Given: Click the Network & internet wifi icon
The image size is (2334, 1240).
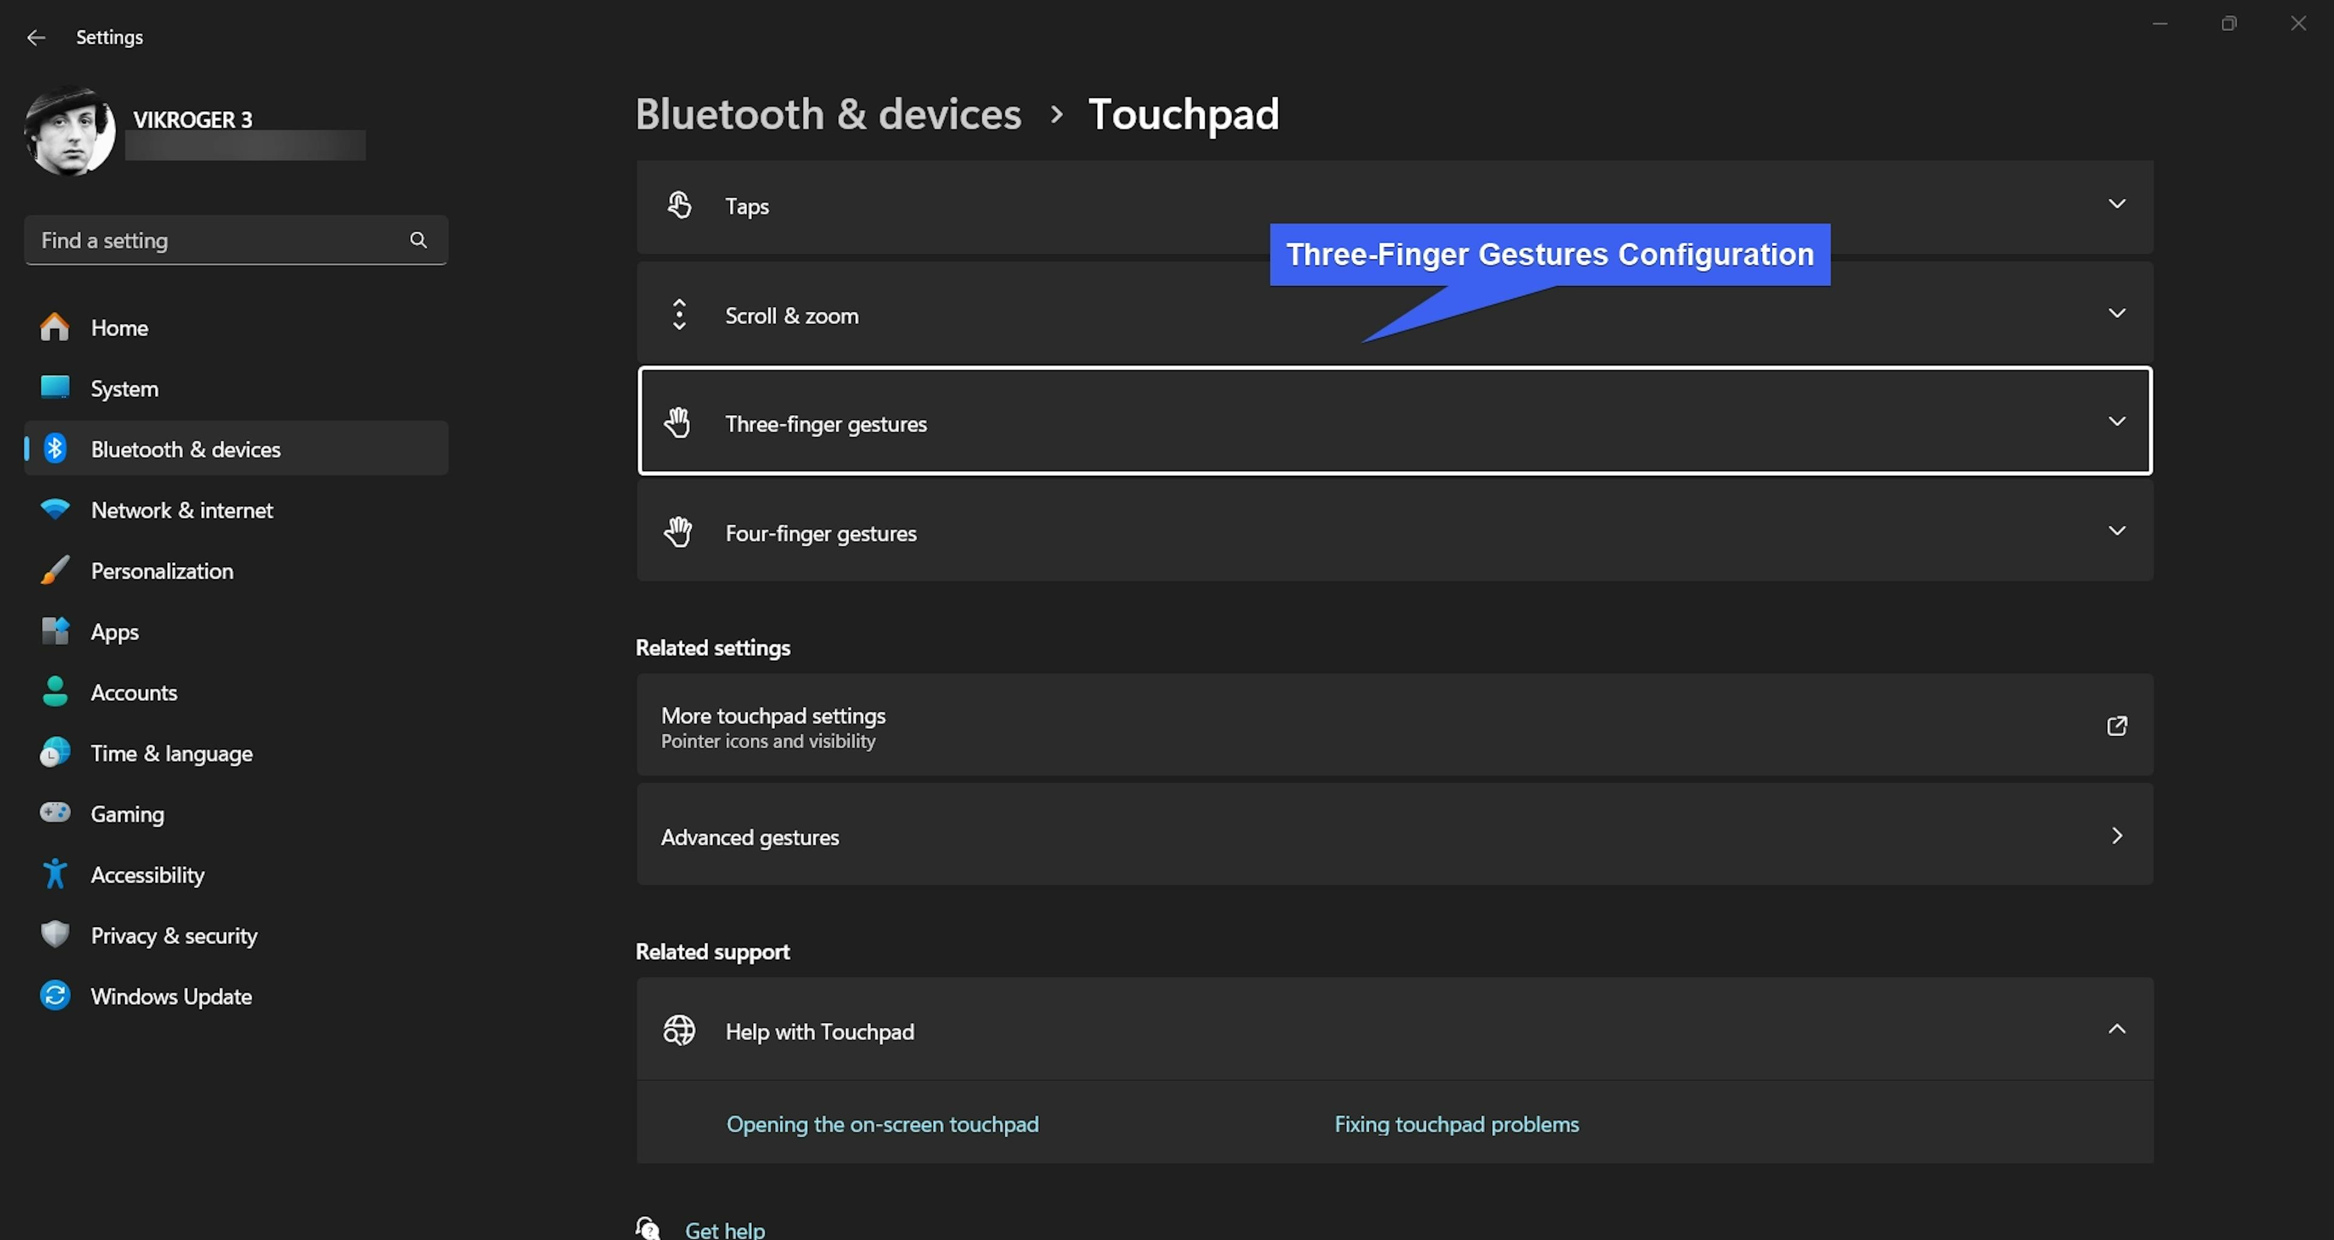Looking at the screenshot, I should point(54,509).
